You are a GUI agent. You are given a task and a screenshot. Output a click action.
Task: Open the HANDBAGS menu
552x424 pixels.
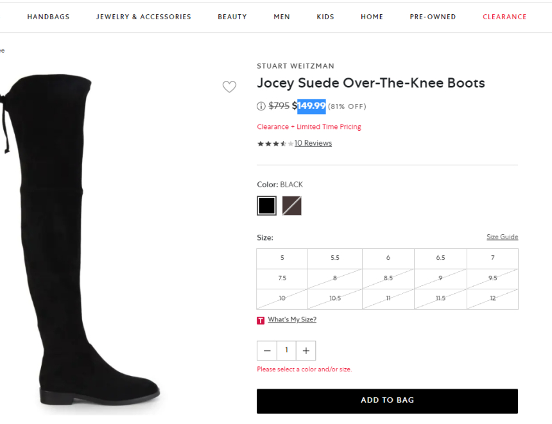coord(48,17)
